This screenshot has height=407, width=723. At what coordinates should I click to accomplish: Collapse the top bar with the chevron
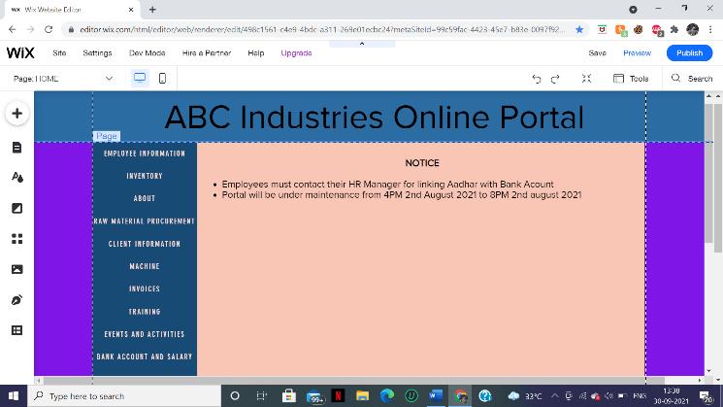pyautogui.click(x=362, y=44)
